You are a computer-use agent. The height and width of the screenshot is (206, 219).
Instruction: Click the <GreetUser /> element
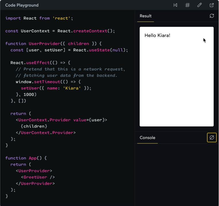pyautogui.click(x=38, y=177)
